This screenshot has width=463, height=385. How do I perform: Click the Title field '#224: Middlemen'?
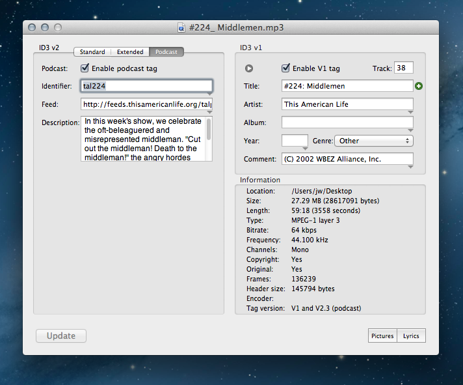coord(347,86)
